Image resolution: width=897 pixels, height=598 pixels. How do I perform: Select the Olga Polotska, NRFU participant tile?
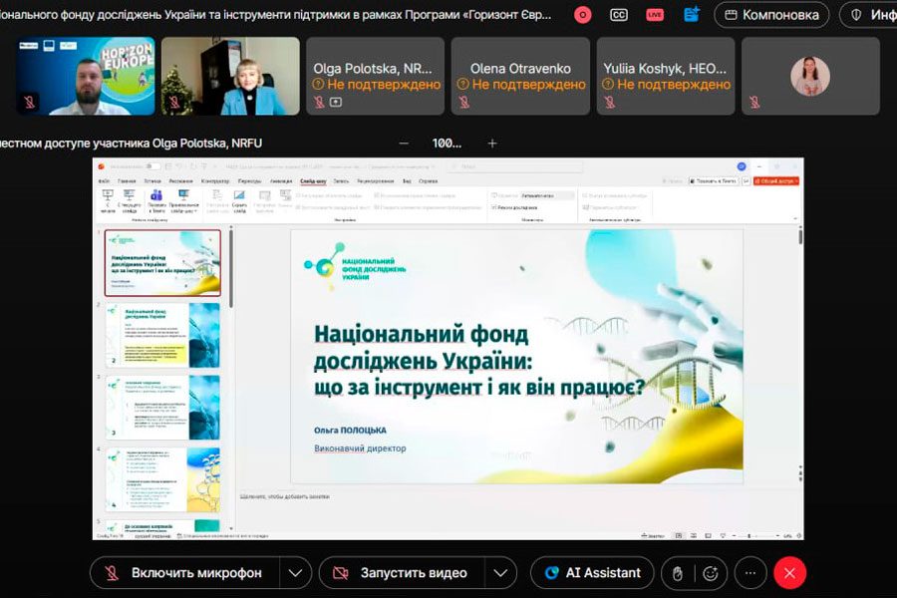pyautogui.click(x=376, y=77)
